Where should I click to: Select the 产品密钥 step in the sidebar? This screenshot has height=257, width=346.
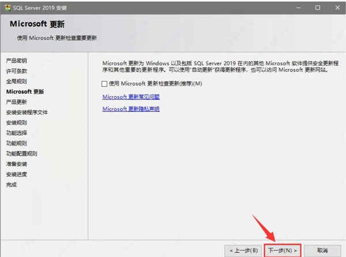[17, 61]
